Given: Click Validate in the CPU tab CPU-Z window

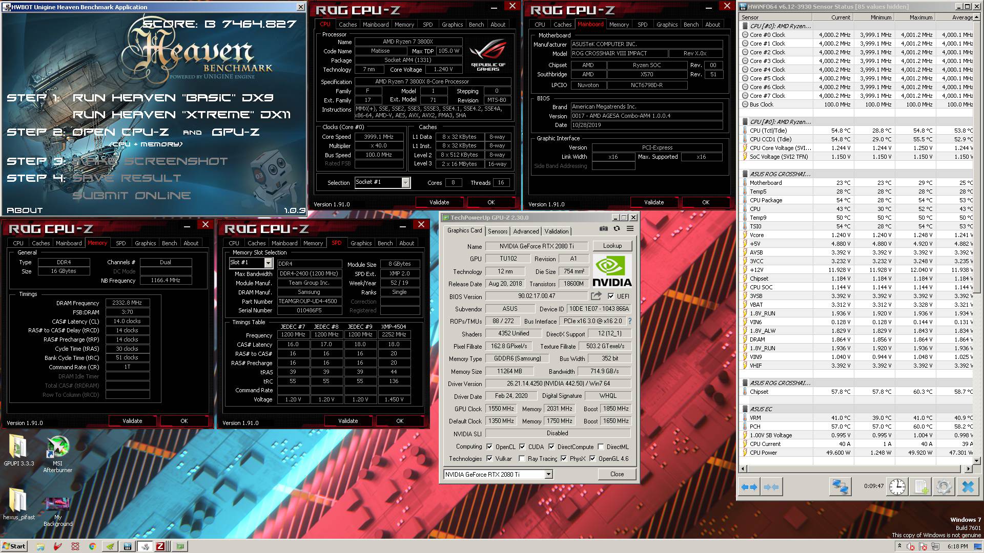Looking at the screenshot, I should pyautogui.click(x=439, y=202).
